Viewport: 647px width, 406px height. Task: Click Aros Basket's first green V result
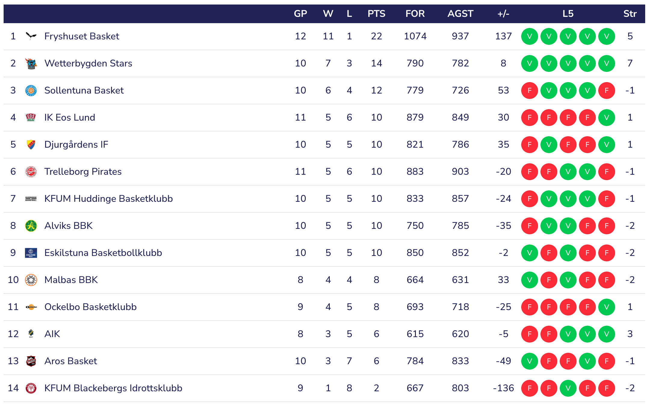[x=529, y=361]
